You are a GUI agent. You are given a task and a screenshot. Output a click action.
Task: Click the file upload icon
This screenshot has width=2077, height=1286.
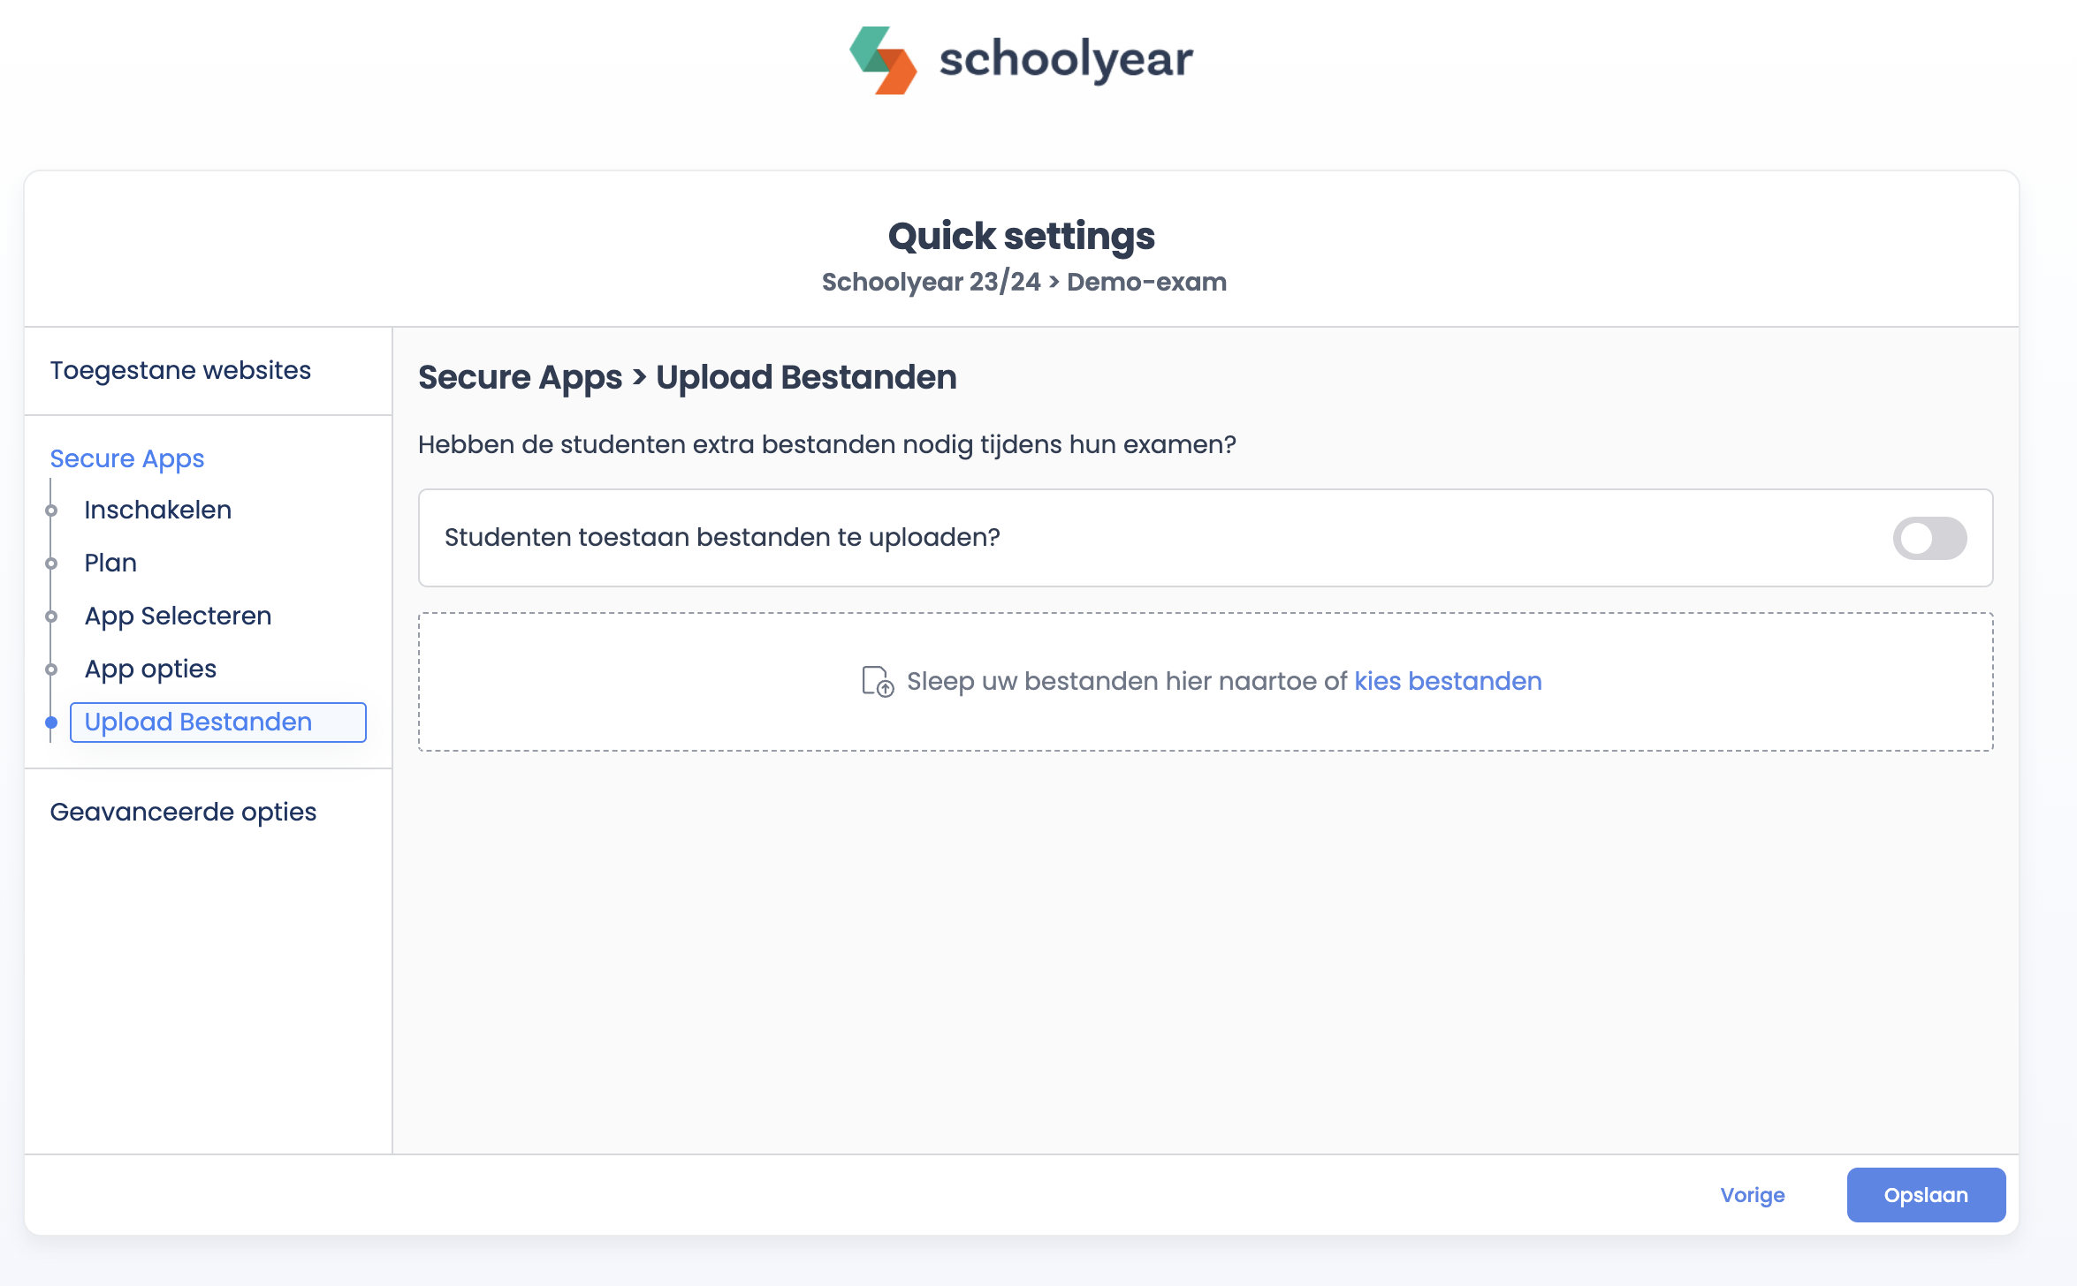point(878,682)
